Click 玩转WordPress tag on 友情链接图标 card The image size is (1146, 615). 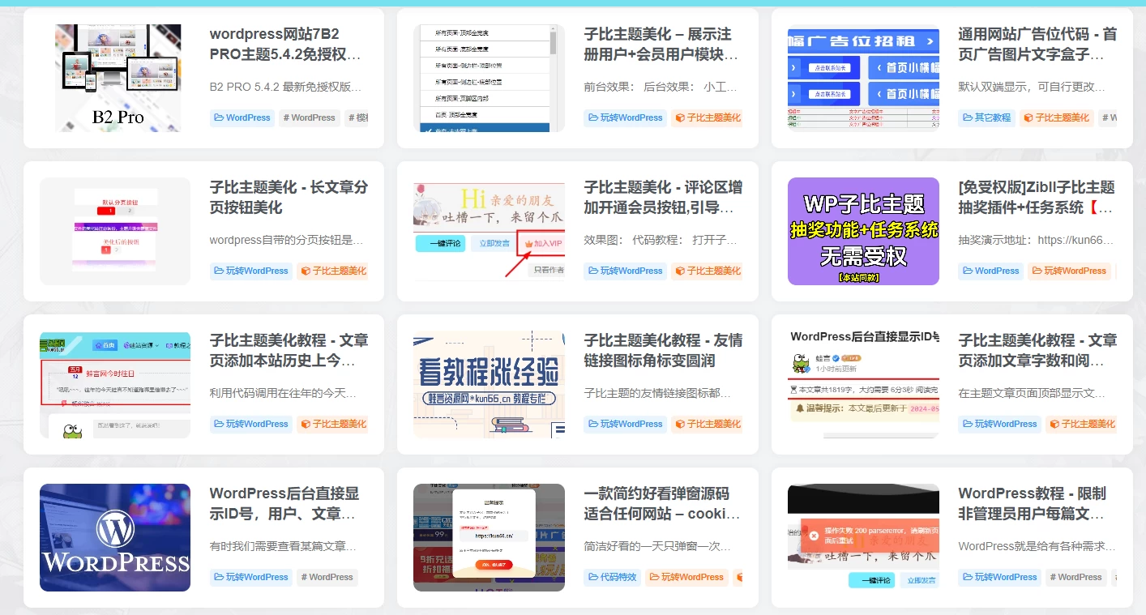(x=625, y=424)
